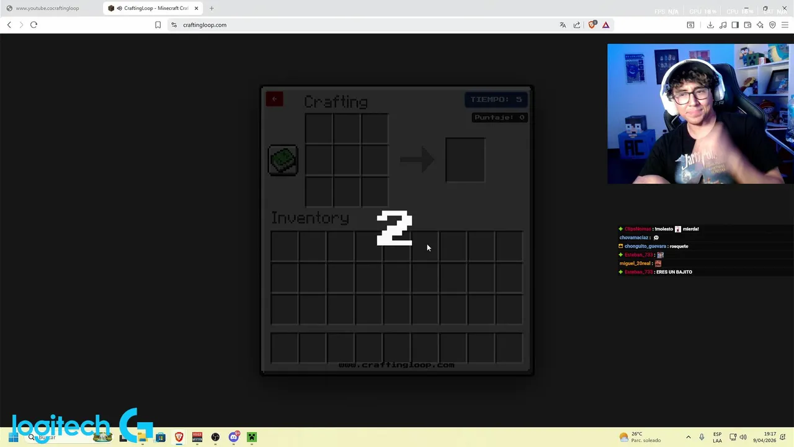Screen dimensions: 794x447
Task: Toggle the browser sidebar panel
Action: coord(735,25)
